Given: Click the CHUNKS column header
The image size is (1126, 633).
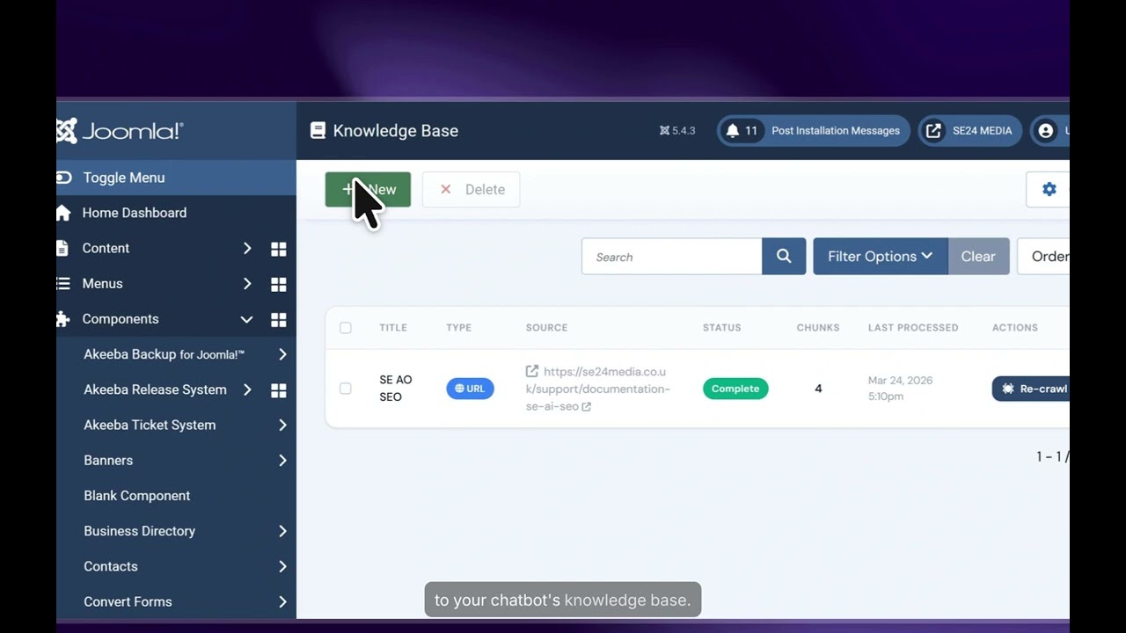Looking at the screenshot, I should click(x=818, y=327).
